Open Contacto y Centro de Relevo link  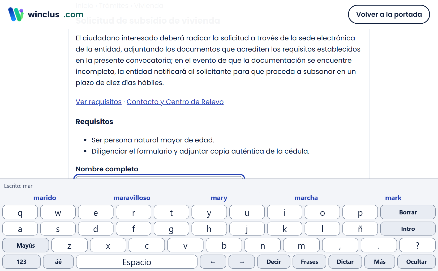click(175, 102)
